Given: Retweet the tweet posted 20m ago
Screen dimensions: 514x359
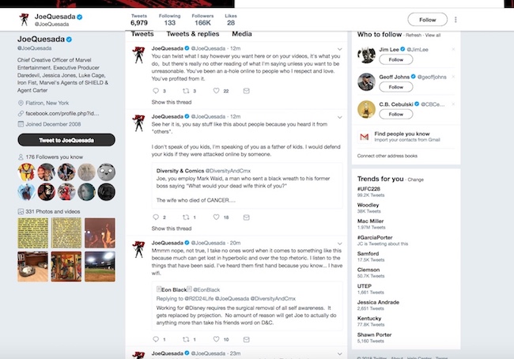Looking at the screenshot, I should [185, 339].
